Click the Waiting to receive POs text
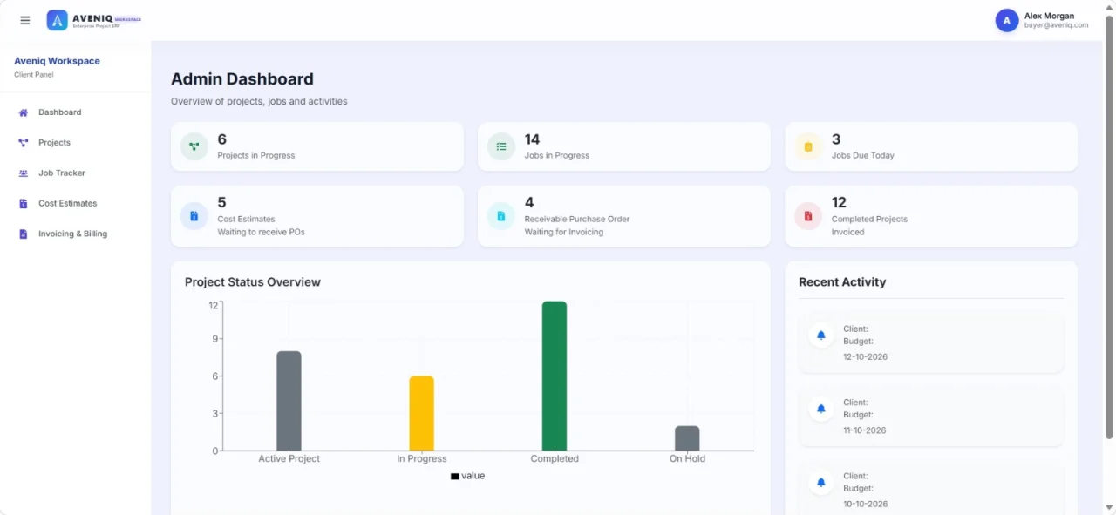Image resolution: width=1116 pixels, height=515 pixels. click(x=261, y=232)
